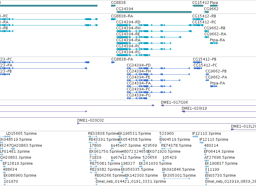This screenshot has height=186, width=256.
Task: Click the CG8838 gene label
Action: click(118, 3)
